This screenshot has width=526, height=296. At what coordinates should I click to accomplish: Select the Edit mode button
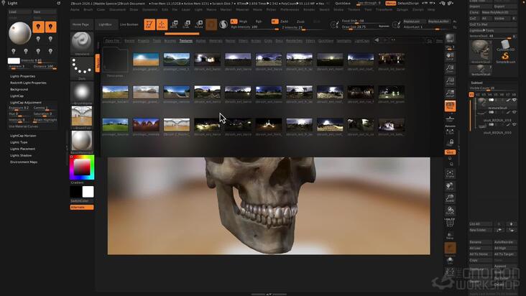[149, 24]
